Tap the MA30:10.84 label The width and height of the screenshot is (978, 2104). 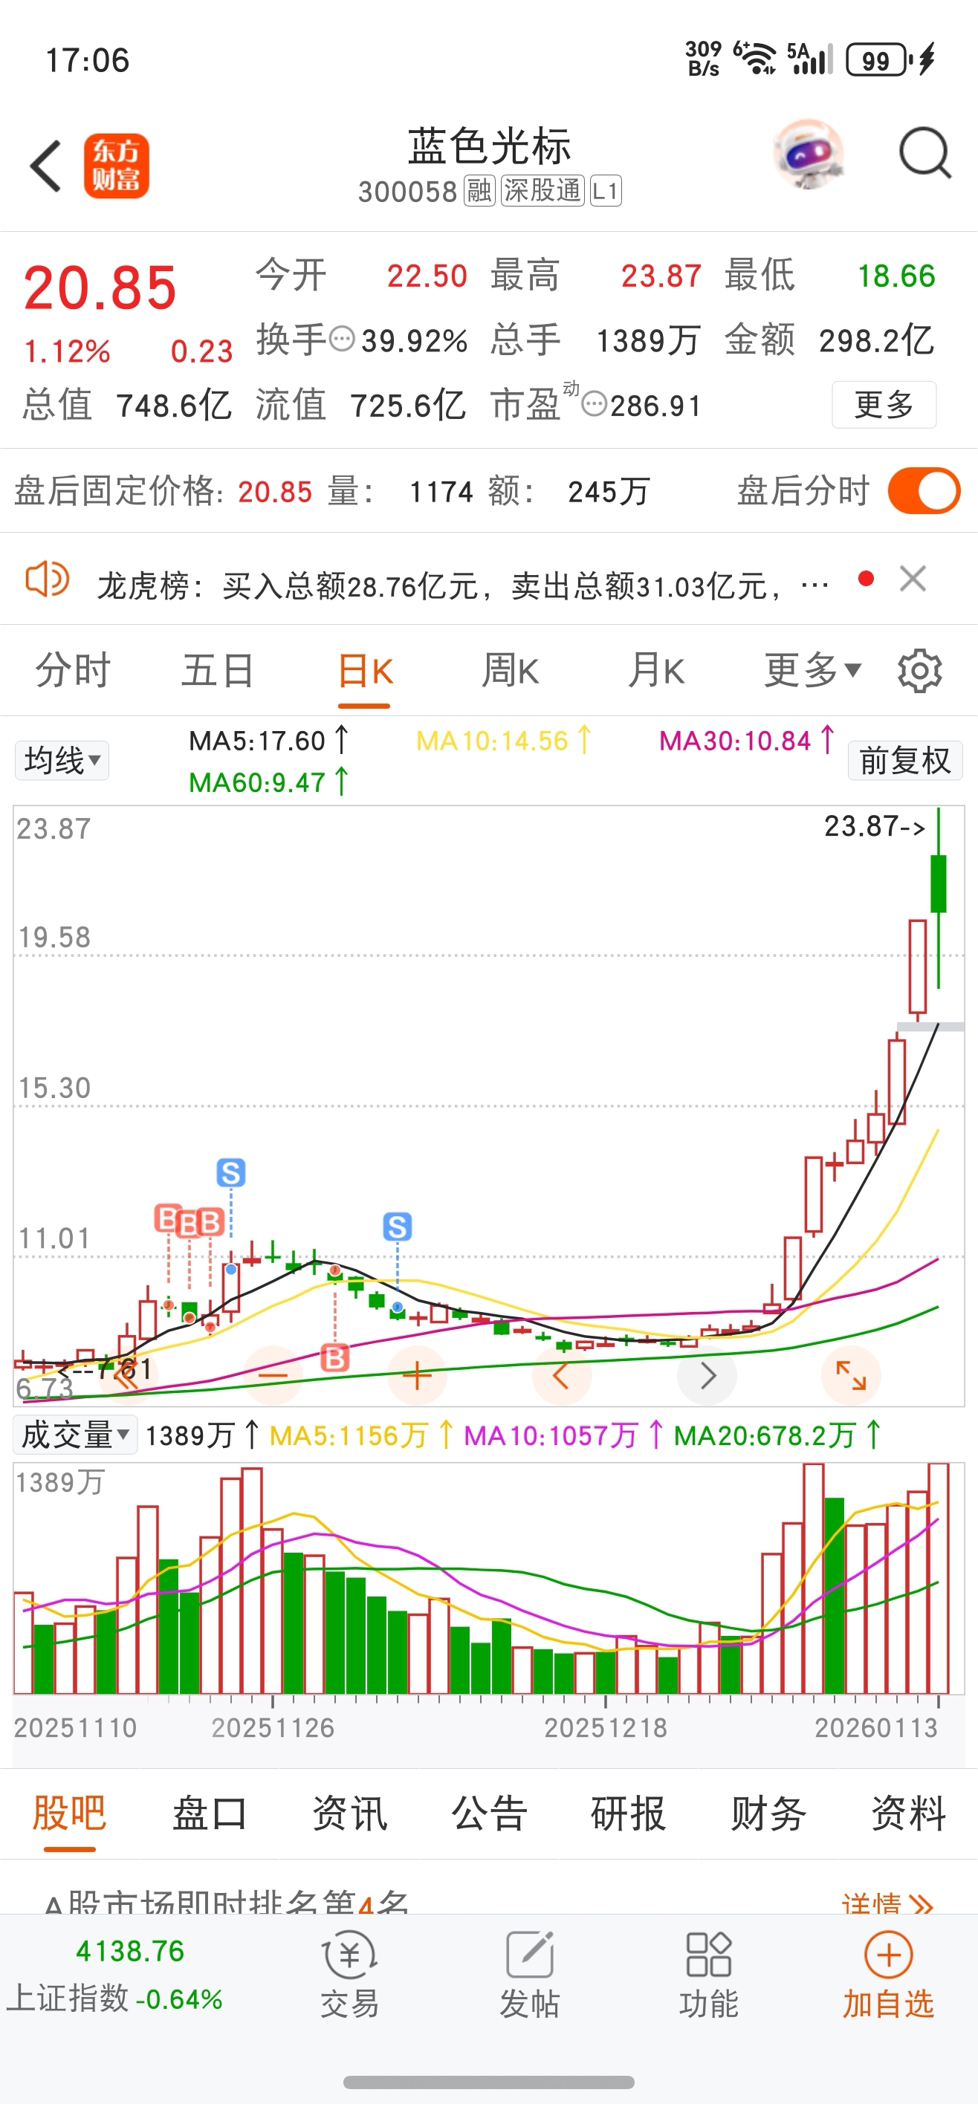coord(747,740)
